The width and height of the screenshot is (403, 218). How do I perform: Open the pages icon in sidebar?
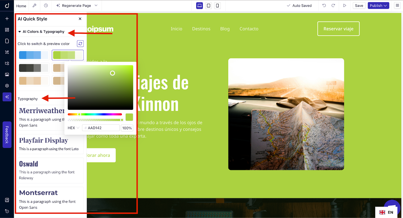(x=7, y=41)
